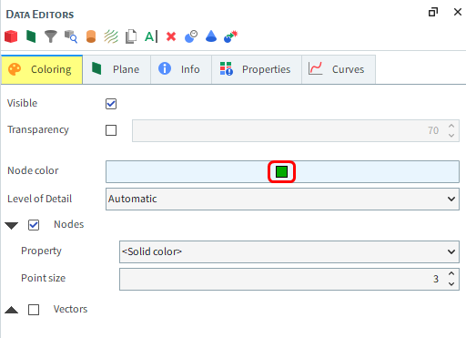Image resolution: width=466 pixels, height=338 pixels.
Task: Click the green plane icon in toolbar
Action: click(31, 36)
